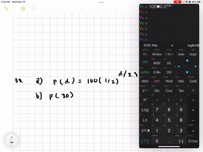Select the empty Y3 equation line

169,18
